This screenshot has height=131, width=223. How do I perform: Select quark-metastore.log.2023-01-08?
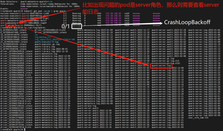click(x=52, y=127)
